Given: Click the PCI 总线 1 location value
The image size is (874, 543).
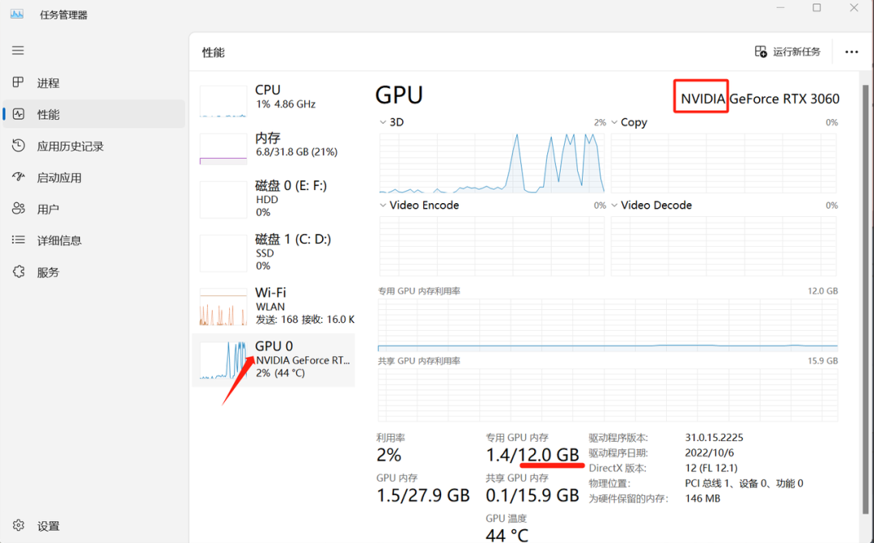Looking at the screenshot, I should (x=745, y=483).
